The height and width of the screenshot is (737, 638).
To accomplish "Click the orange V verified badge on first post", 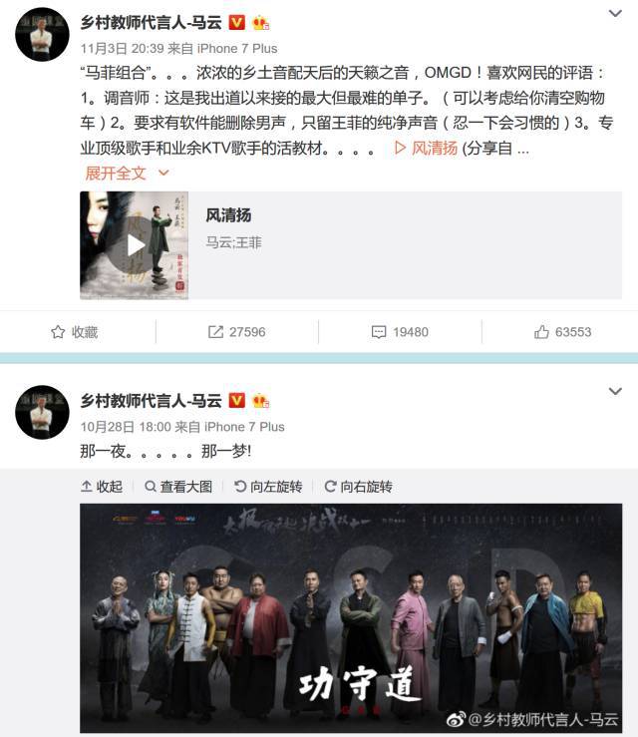I will [x=237, y=22].
